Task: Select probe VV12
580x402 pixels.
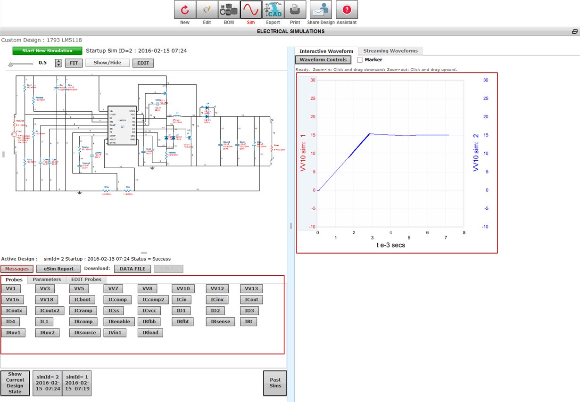Action: [x=217, y=289]
